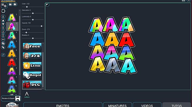192x107 pixels.
Task: Click the library panel icon at top-left
Action: pyautogui.click(x=4, y=5)
